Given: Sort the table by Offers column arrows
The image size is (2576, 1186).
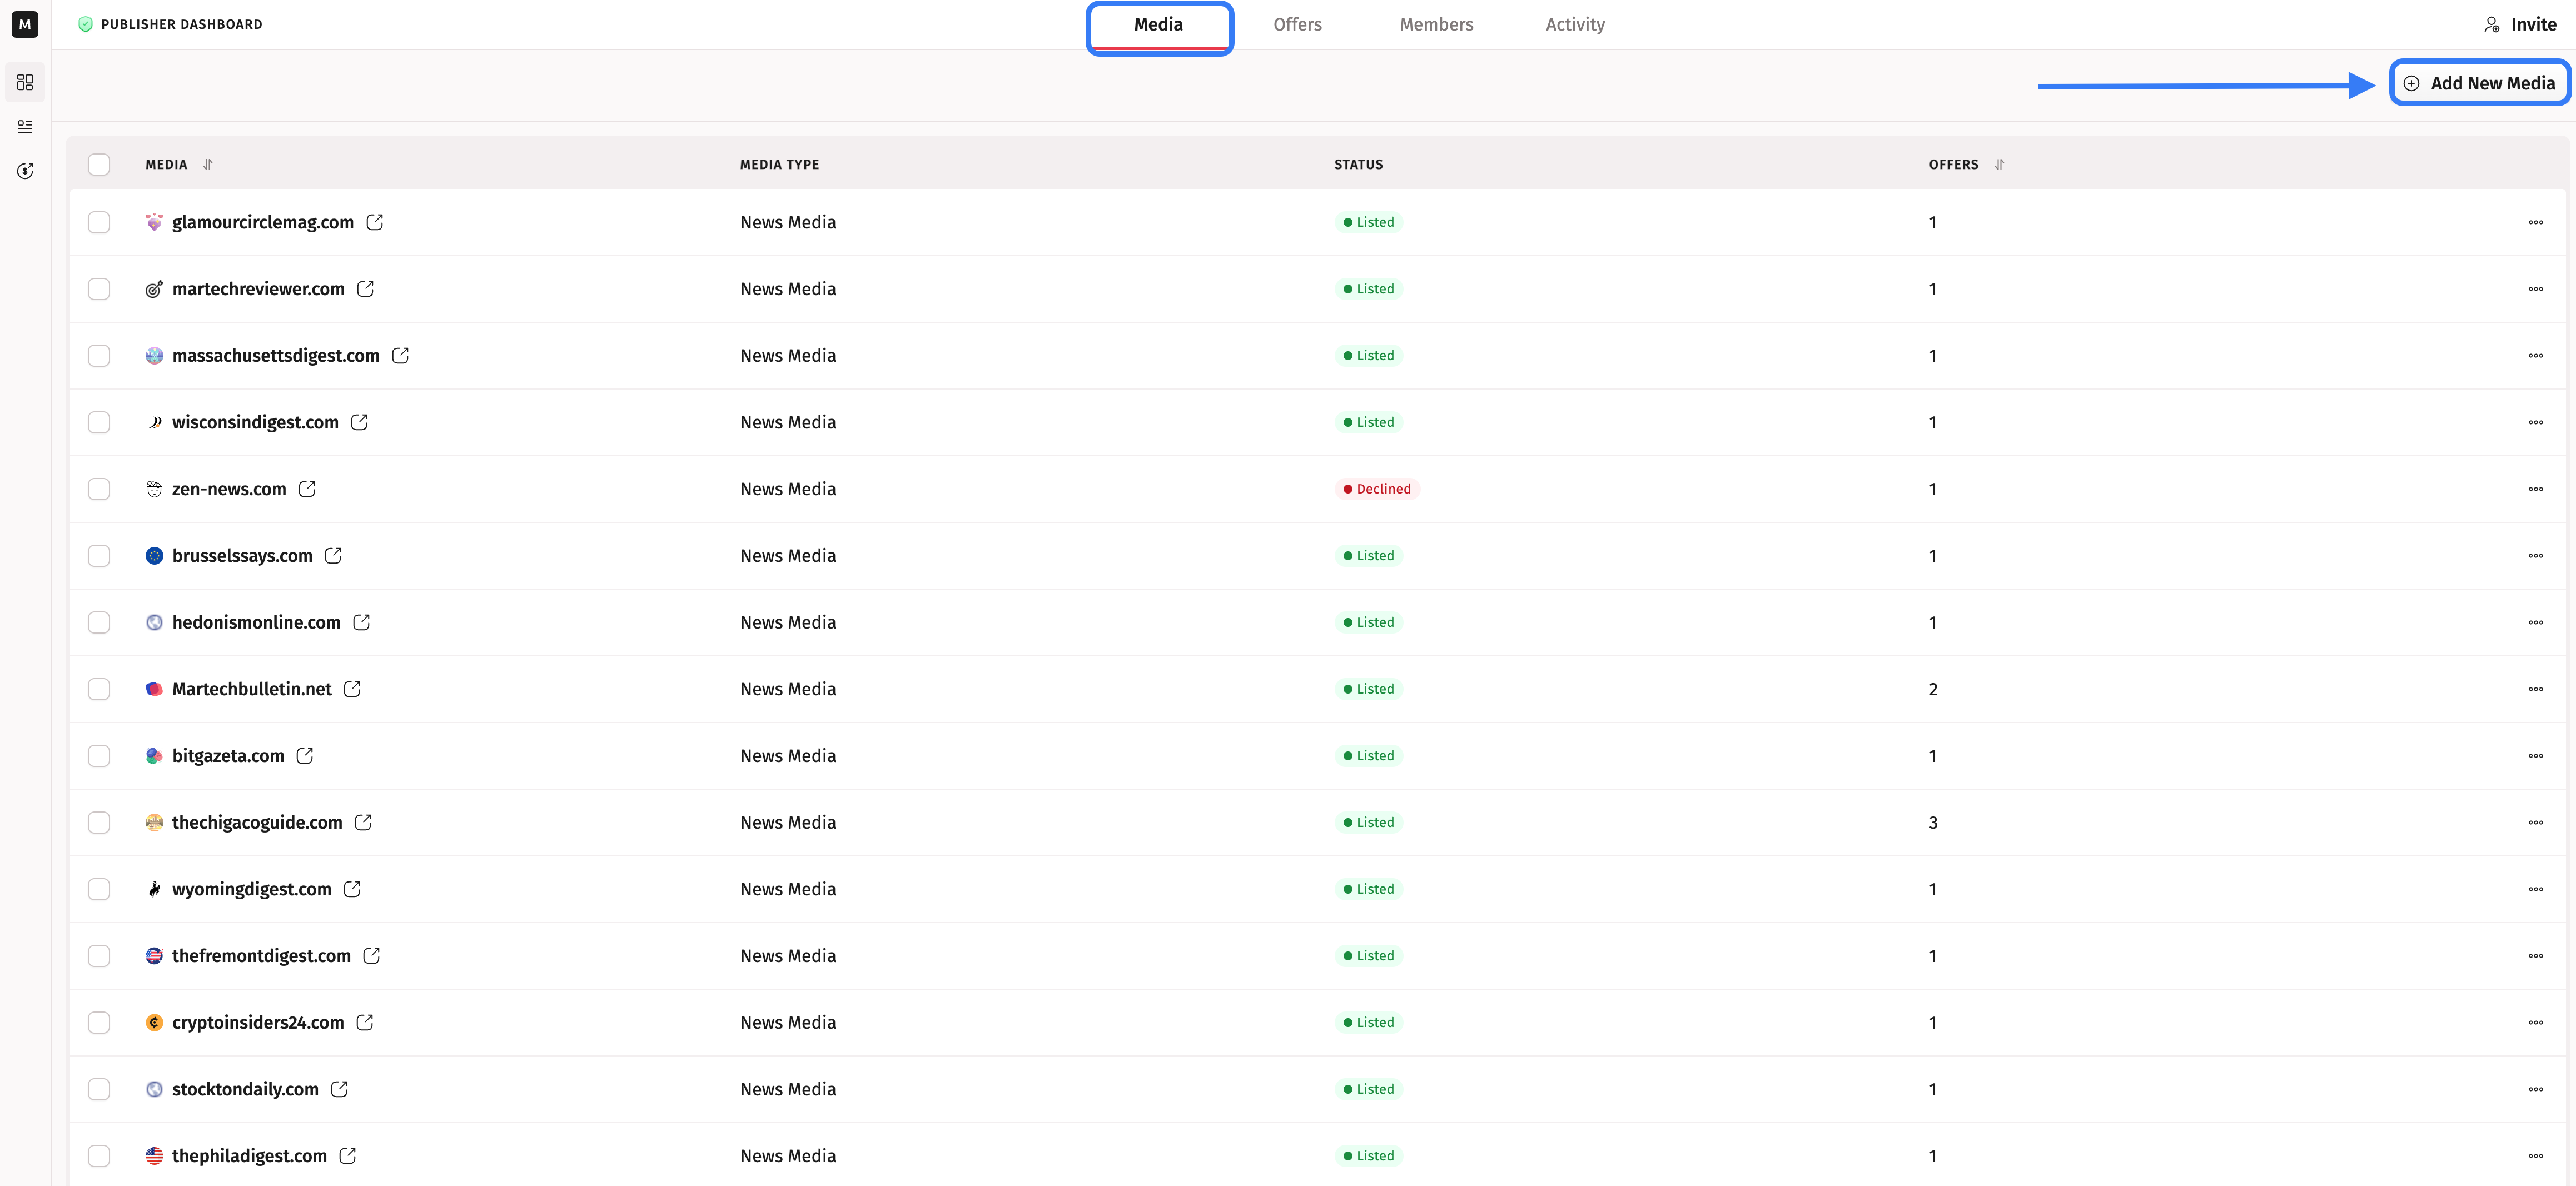Looking at the screenshot, I should 1999,164.
